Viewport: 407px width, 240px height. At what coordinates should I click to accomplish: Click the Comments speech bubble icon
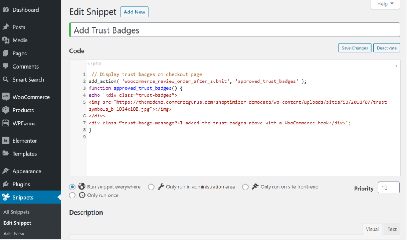pos(6,66)
